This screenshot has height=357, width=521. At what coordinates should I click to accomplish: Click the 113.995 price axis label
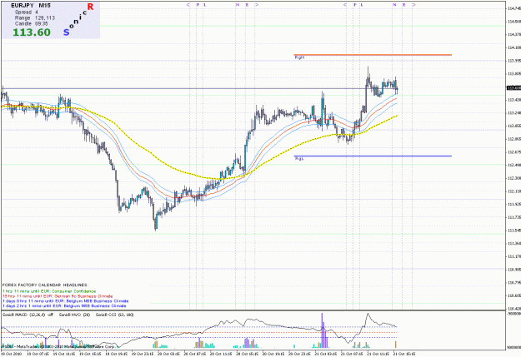pos(514,61)
